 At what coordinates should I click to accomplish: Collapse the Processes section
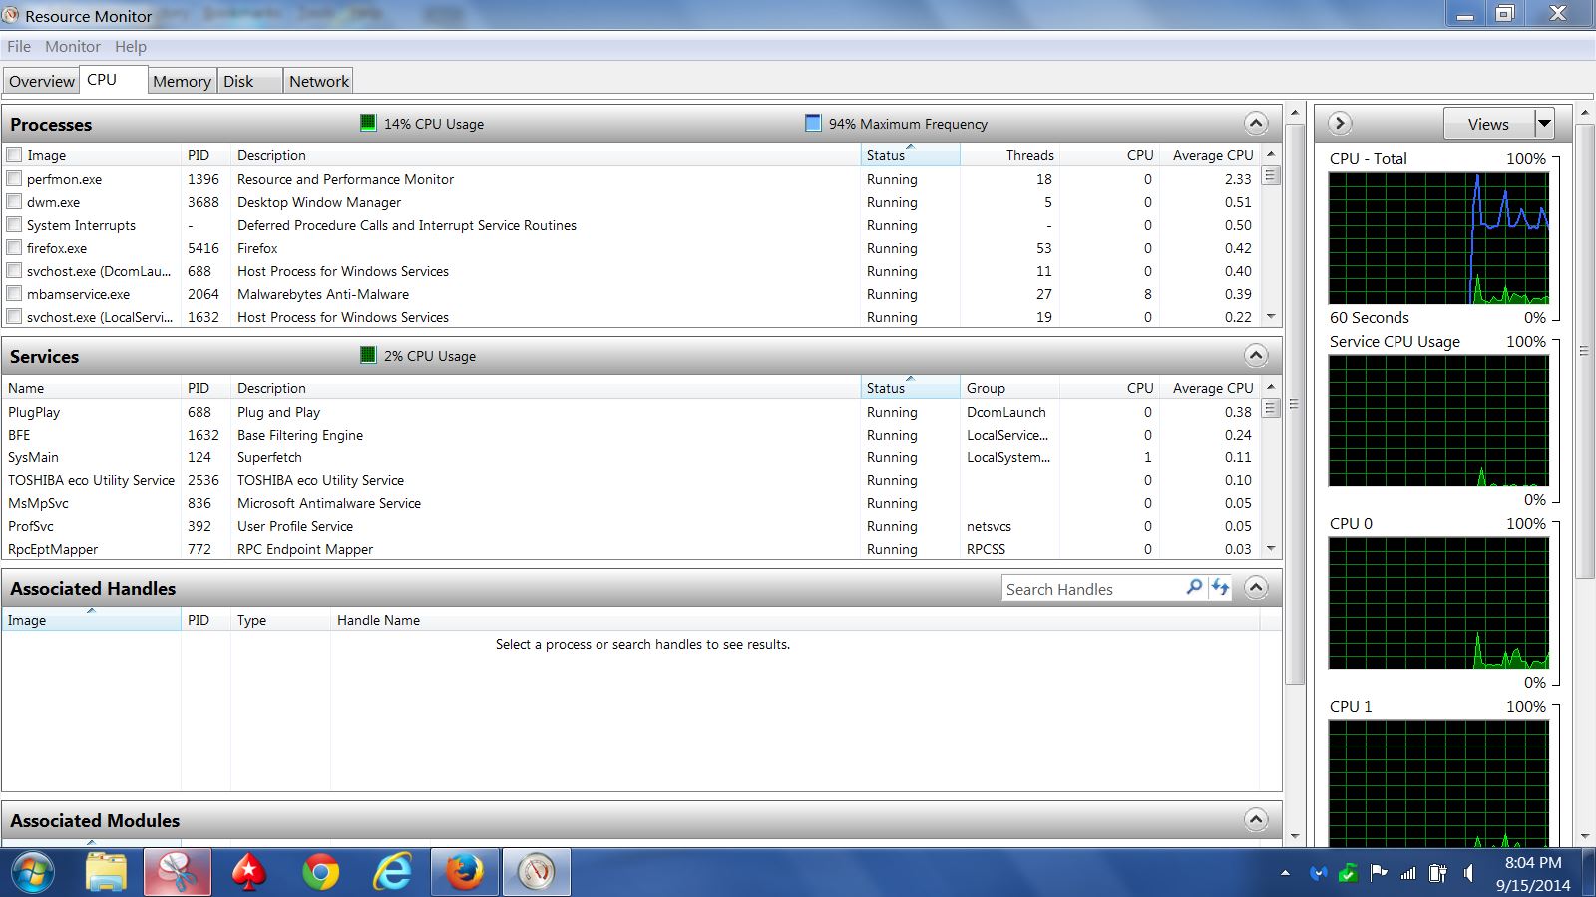point(1256,123)
